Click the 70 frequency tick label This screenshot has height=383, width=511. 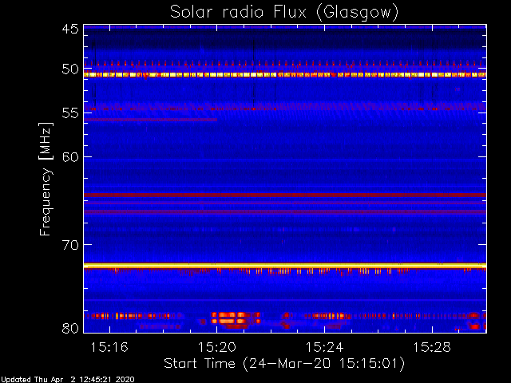(70, 244)
